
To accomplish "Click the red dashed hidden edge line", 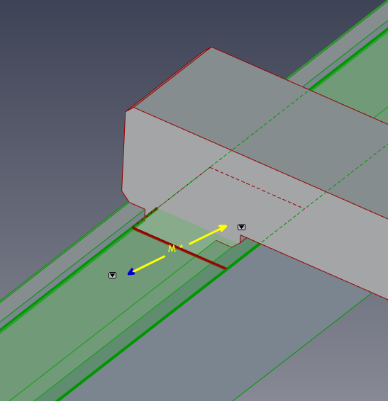I will click(x=257, y=188).
